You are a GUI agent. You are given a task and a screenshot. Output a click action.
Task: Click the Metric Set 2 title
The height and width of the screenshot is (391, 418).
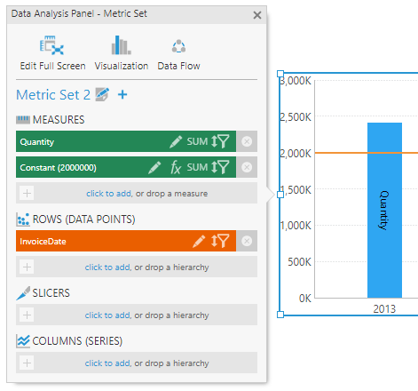pos(53,95)
